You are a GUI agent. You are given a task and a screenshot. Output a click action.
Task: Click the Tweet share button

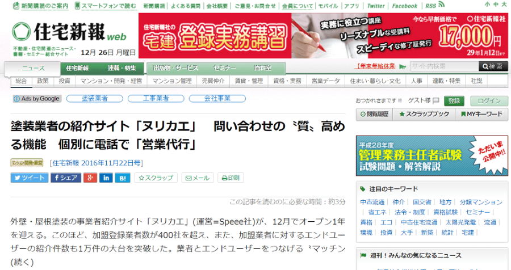[29, 178]
